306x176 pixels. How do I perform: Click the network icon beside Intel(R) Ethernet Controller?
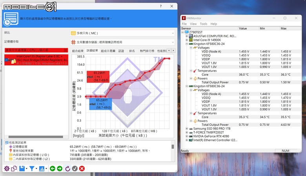pyautogui.click(x=191, y=140)
